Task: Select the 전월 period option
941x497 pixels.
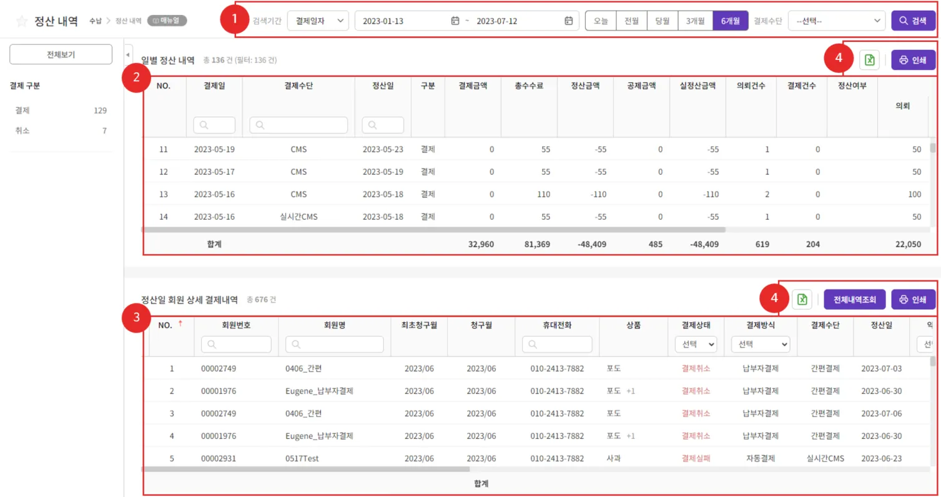Action: point(631,21)
